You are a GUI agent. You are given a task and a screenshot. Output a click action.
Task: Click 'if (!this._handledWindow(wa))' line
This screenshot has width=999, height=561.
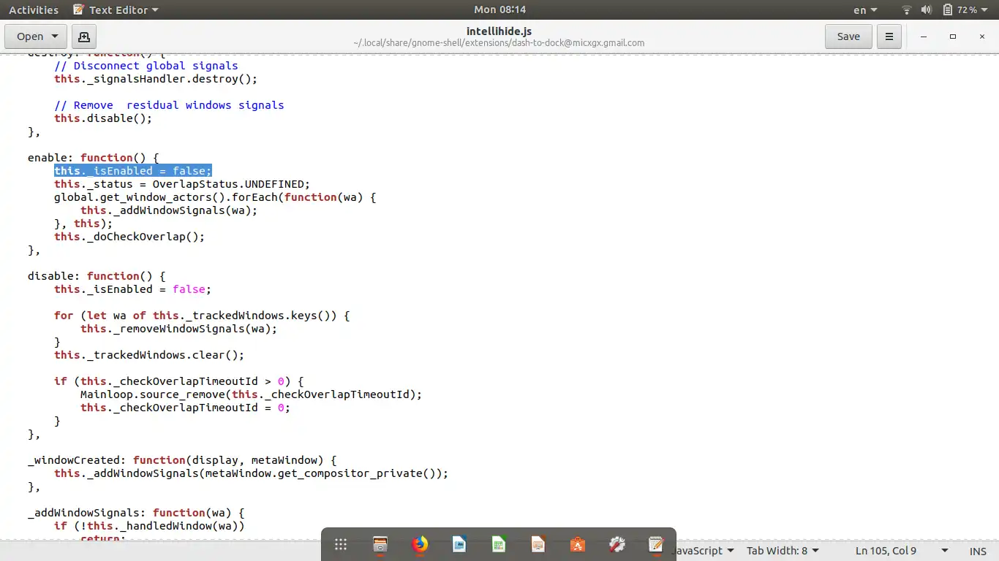click(149, 526)
